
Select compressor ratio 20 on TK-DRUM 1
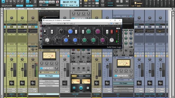[49, 68]
